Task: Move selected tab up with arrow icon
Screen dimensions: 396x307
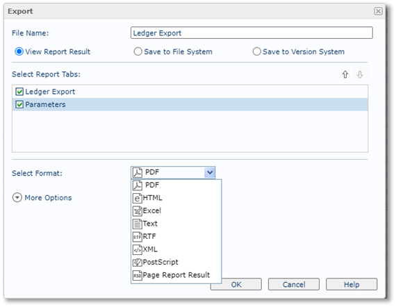Action: (345, 74)
